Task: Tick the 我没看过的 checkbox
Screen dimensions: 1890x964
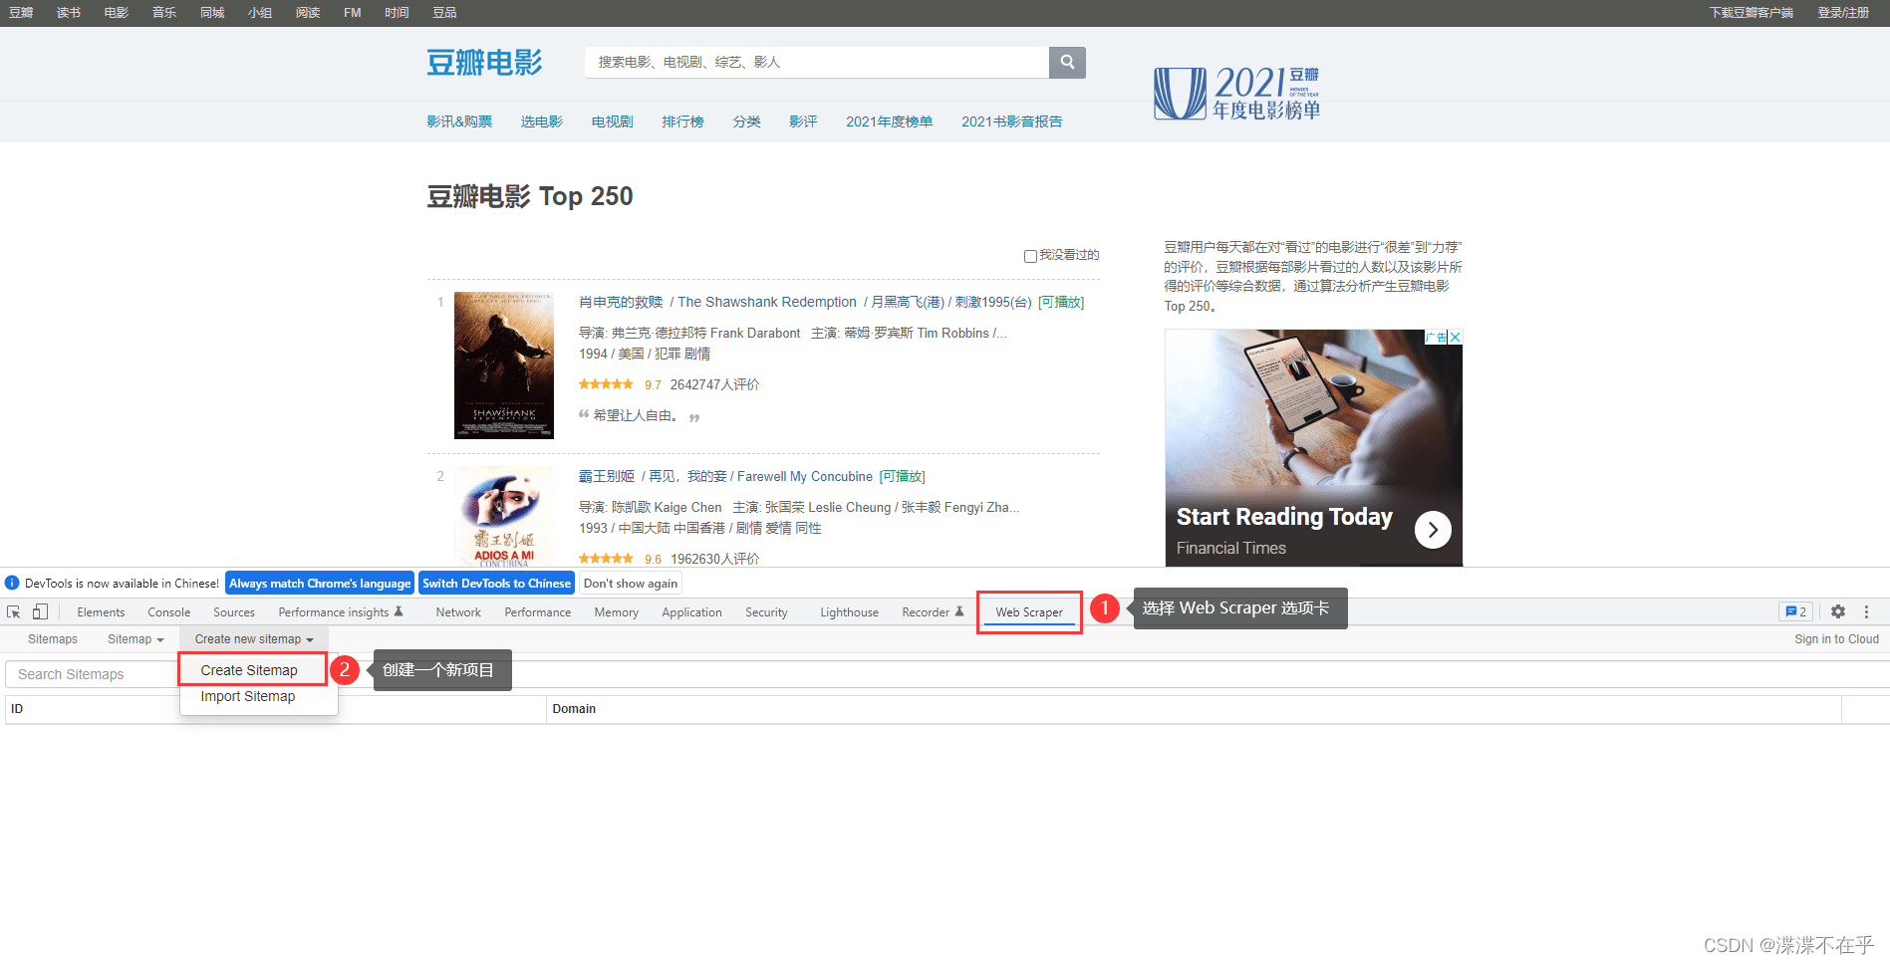Action: click(x=1030, y=256)
